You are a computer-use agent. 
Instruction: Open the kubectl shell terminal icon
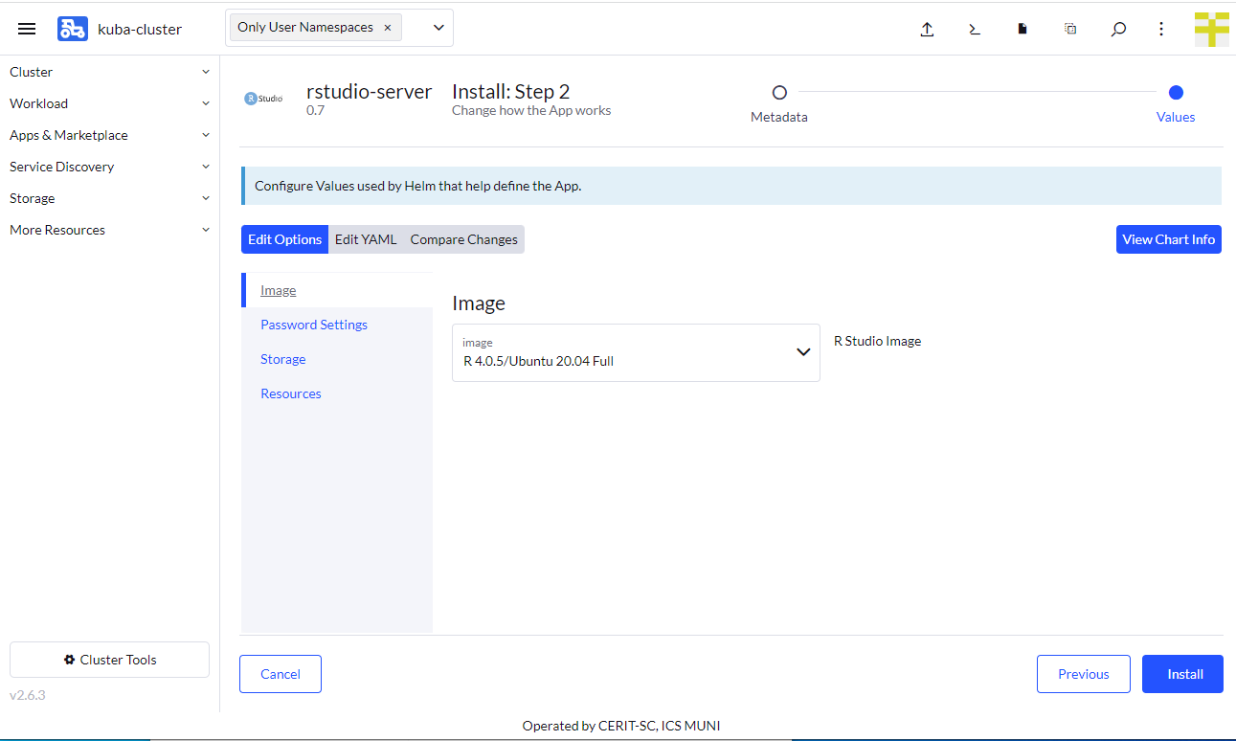tap(975, 29)
